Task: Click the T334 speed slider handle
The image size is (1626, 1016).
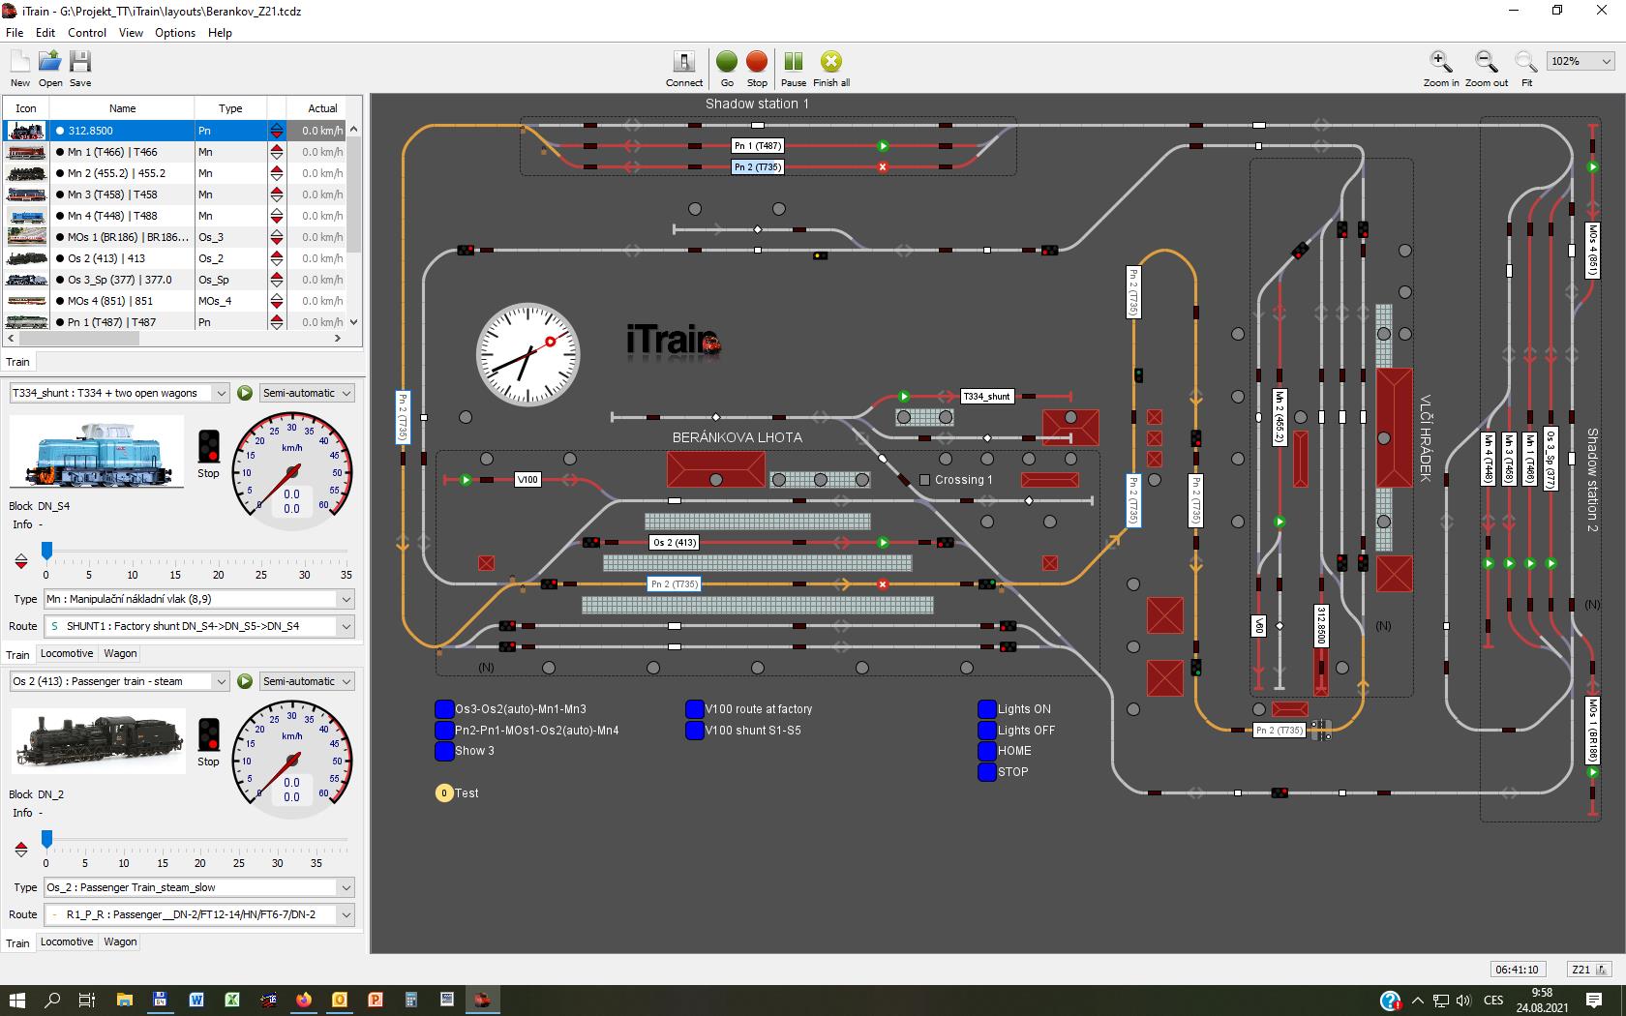Action: tap(46, 552)
